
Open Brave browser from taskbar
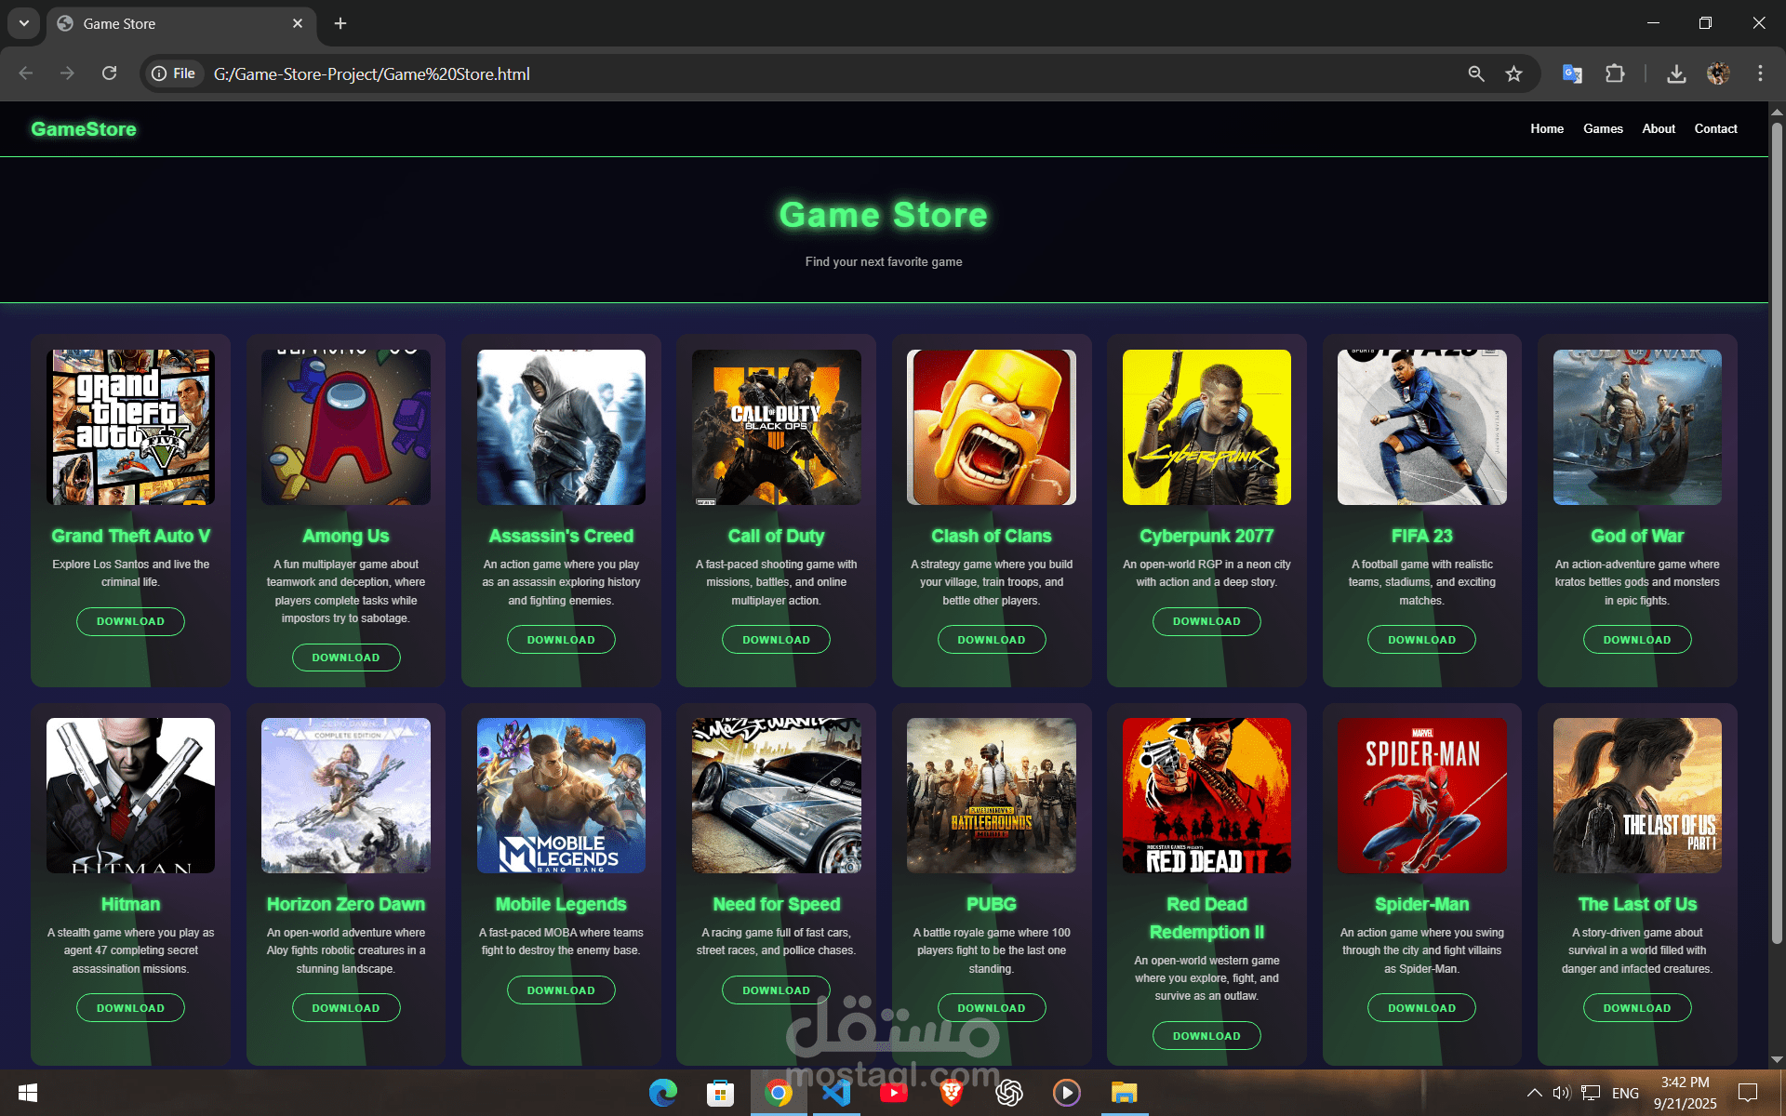click(x=952, y=1093)
